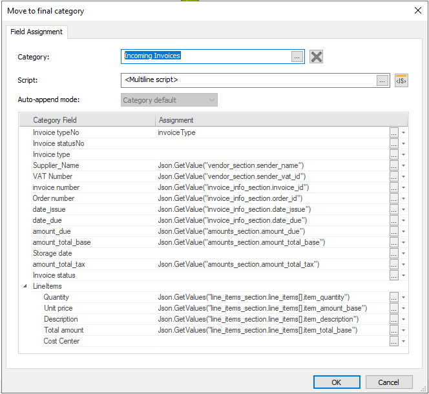The height and width of the screenshot is (394, 429).
Task: Collapse the LineItems tree group
Action: [x=25, y=286]
